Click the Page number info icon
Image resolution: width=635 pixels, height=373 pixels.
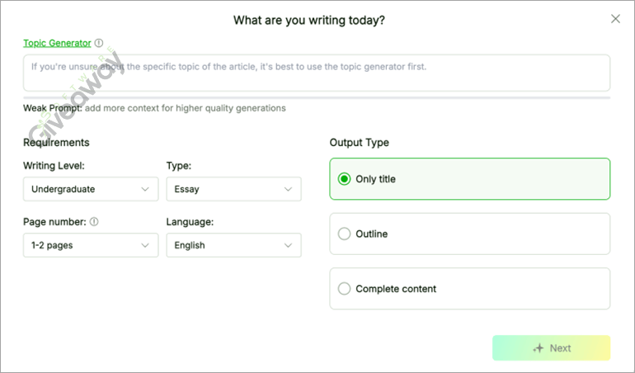tap(94, 222)
